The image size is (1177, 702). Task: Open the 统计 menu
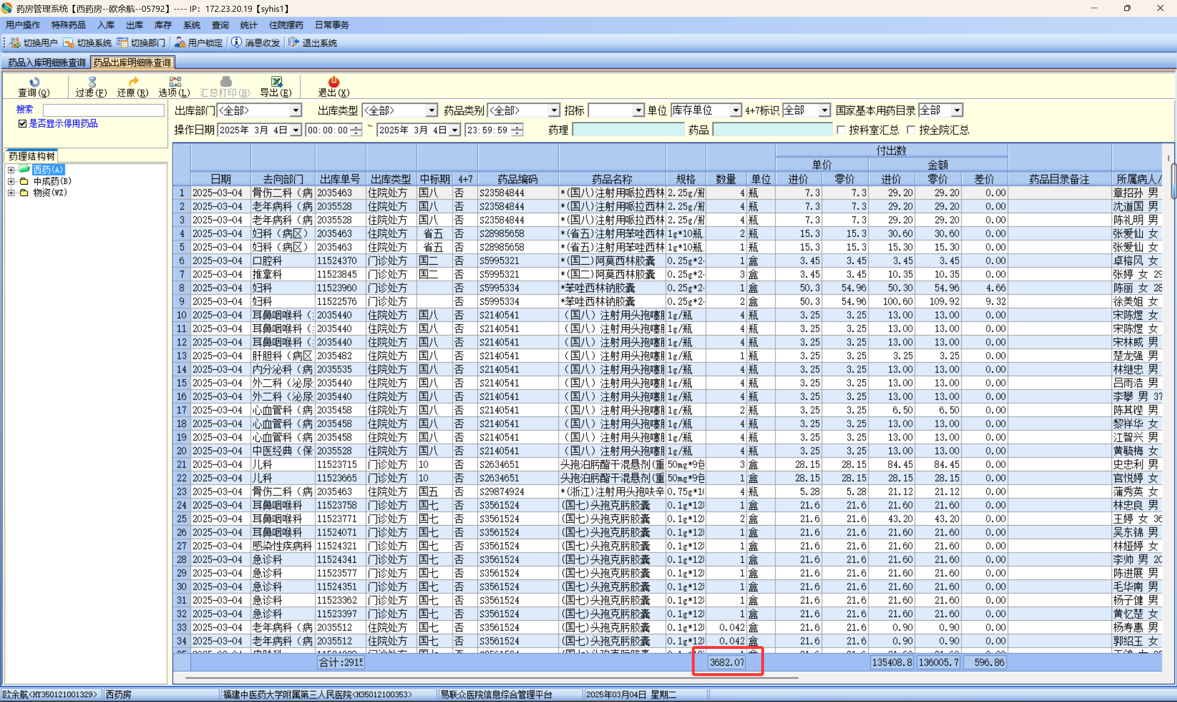pyautogui.click(x=248, y=25)
